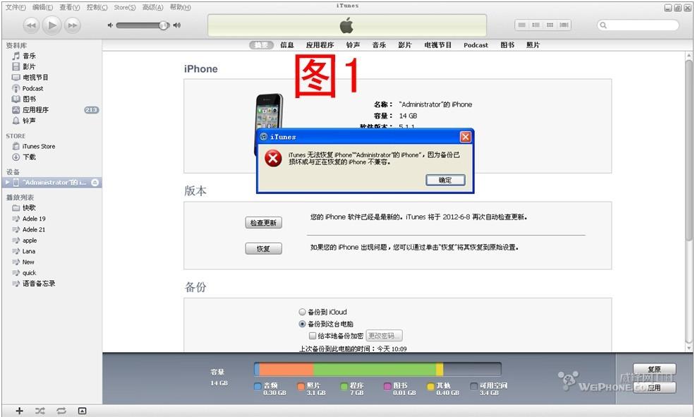695x417 pixels.
Task: Switch to Cover Flow view icon
Action: 564,25
